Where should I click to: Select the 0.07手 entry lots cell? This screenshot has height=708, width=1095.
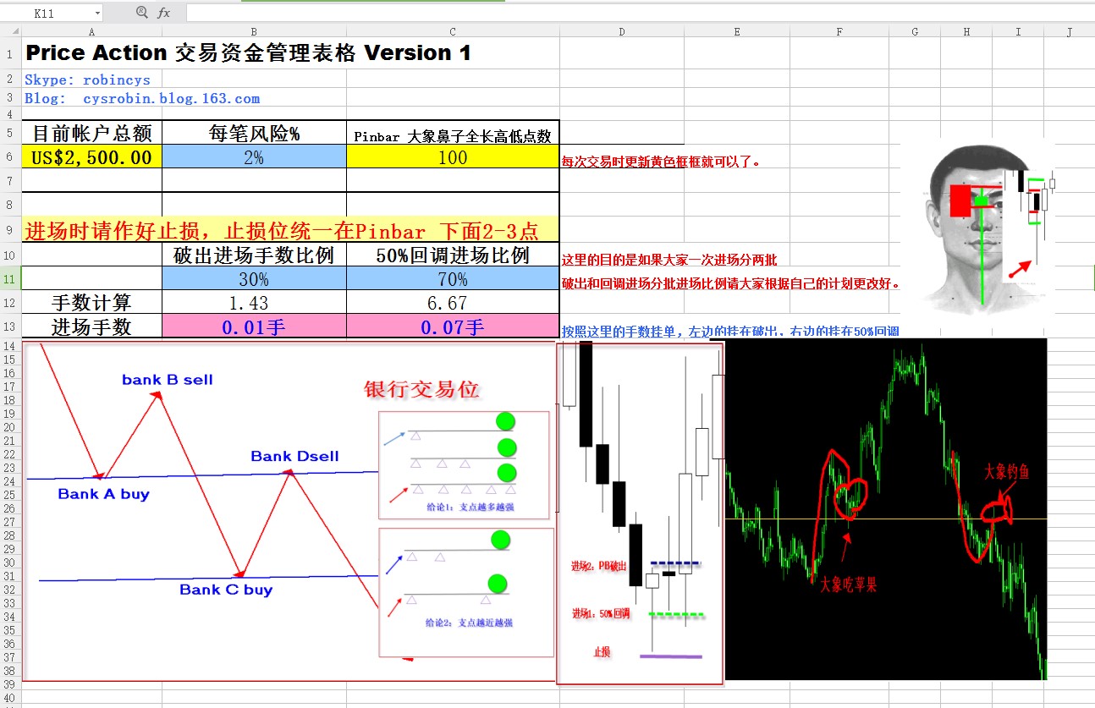click(x=453, y=327)
